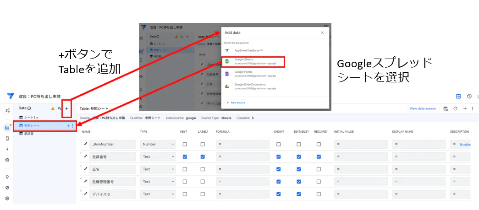Toggle KEY? checkbox for 社員番号
479x210 pixels.
185,156
